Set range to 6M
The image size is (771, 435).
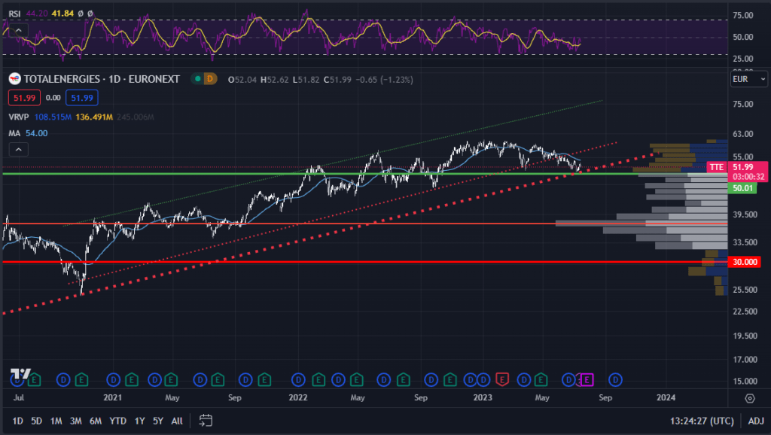point(96,421)
